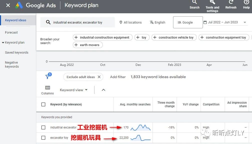Click the 22,200 monthly searches value
The image size is (252, 144).
point(124,138)
